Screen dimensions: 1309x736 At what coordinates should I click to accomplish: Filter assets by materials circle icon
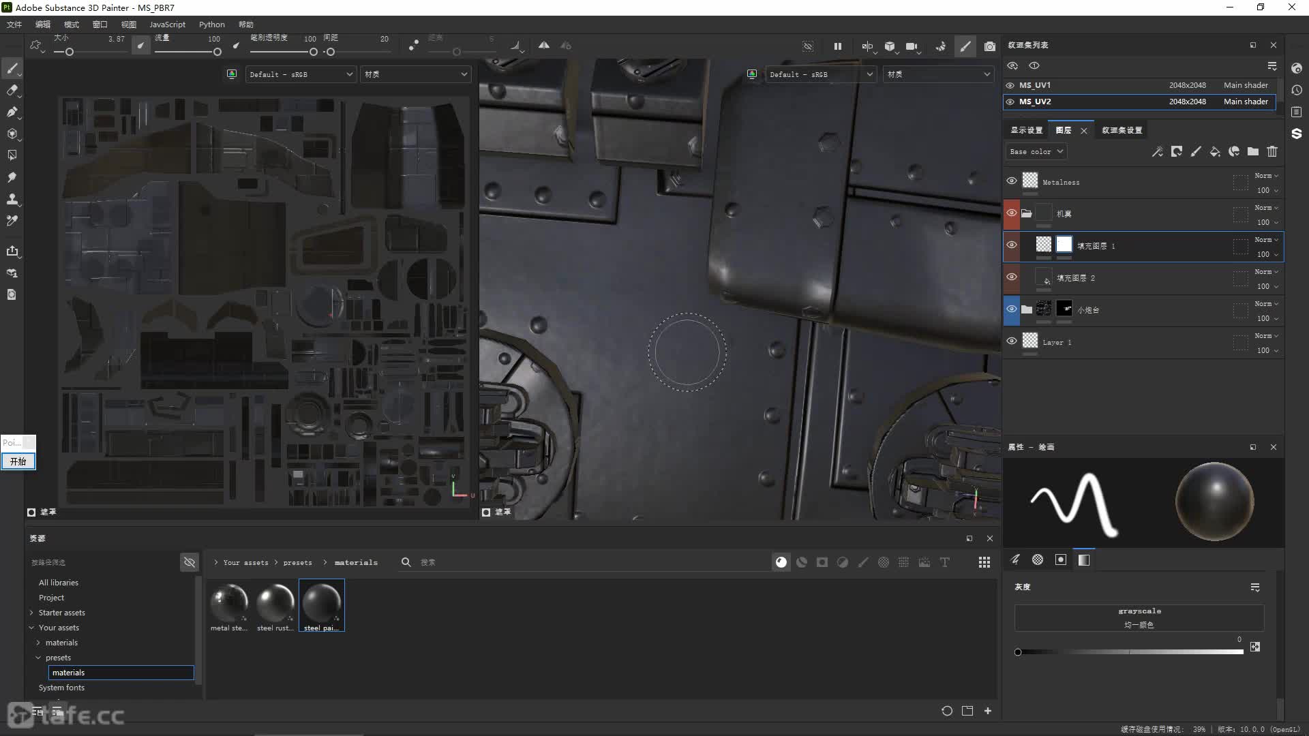tap(781, 562)
